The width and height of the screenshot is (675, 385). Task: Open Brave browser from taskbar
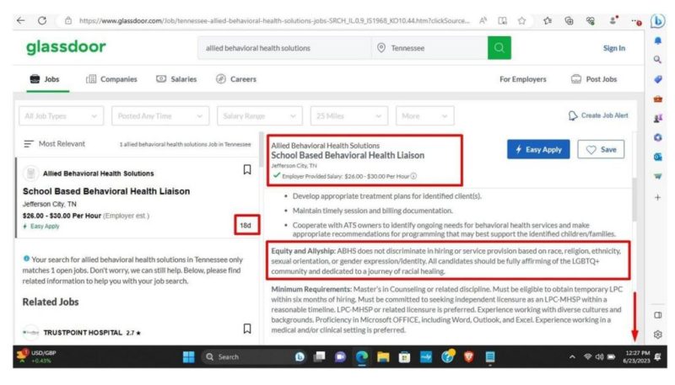pos(468,356)
